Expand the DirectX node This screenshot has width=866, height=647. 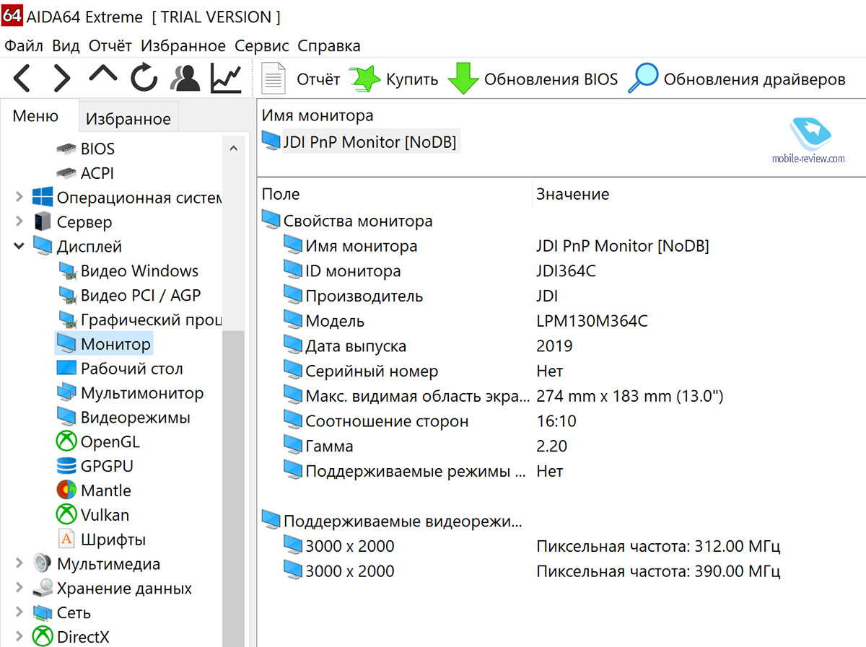pos(18,637)
